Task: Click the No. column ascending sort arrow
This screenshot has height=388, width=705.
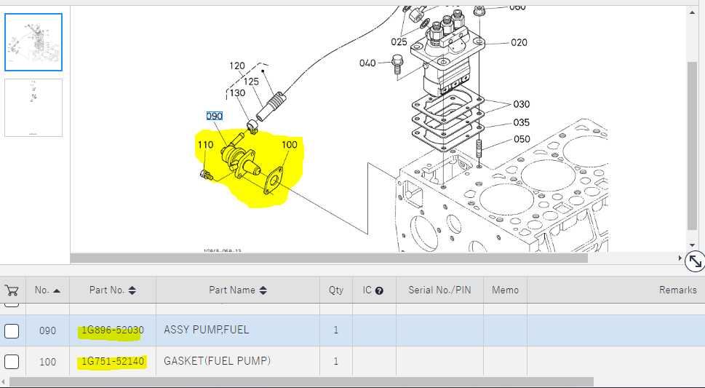Action: pyautogui.click(x=57, y=290)
